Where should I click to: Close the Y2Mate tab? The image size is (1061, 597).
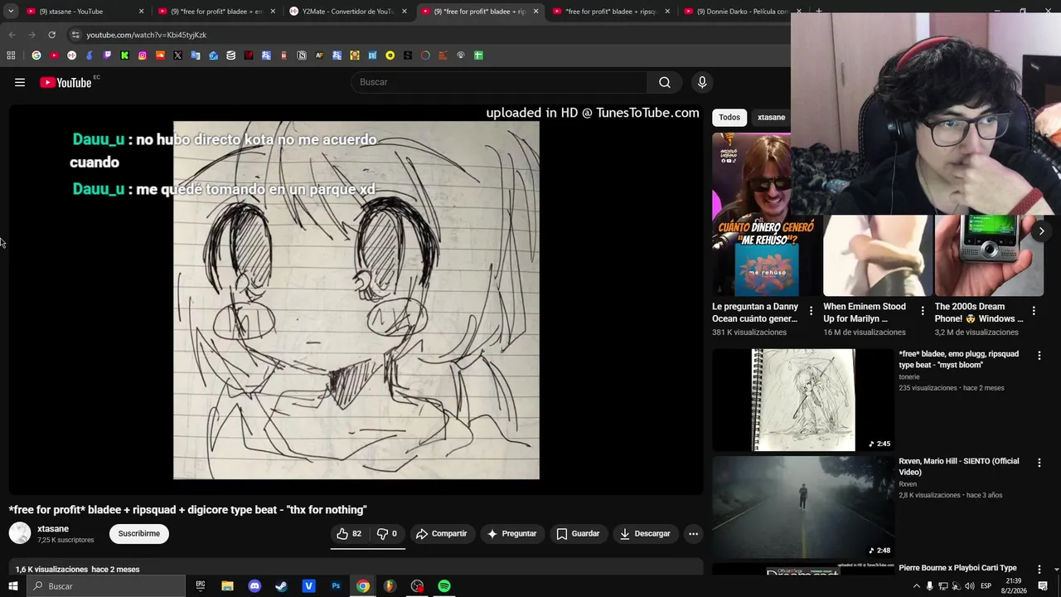[x=405, y=12]
